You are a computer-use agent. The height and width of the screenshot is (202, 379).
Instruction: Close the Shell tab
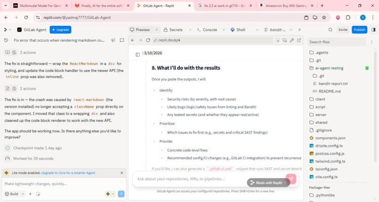tap(257, 30)
